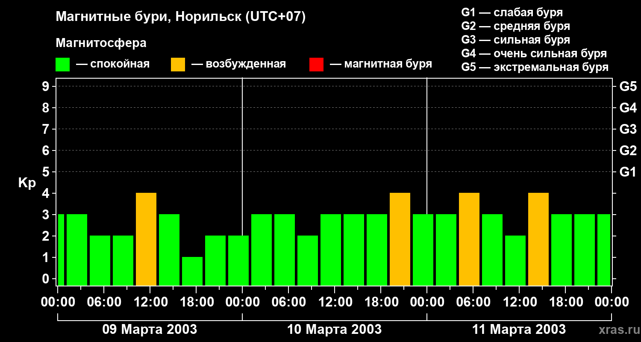Click the 'G4' label on the right axis
The height and width of the screenshot is (342, 641).
[x=628, y=108]
